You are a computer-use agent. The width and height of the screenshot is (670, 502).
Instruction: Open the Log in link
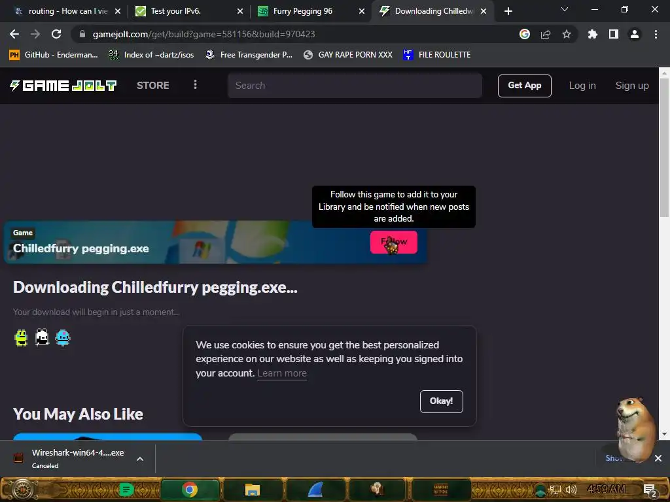(x=582, y=86)
